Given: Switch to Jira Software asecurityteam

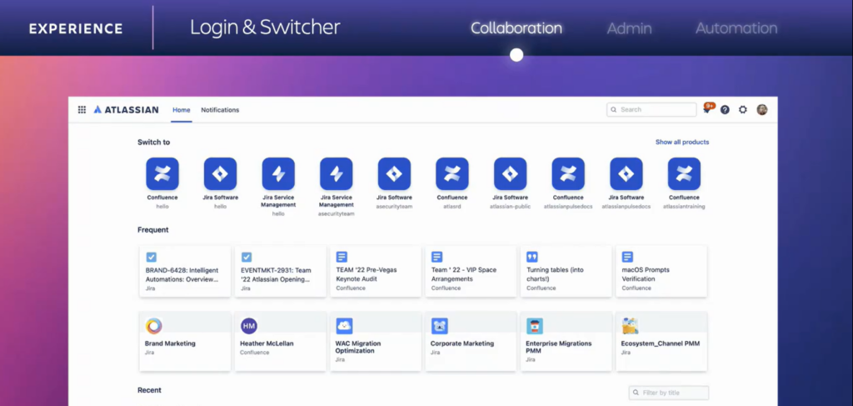Looking at the screenshot, I should [394, 183].
